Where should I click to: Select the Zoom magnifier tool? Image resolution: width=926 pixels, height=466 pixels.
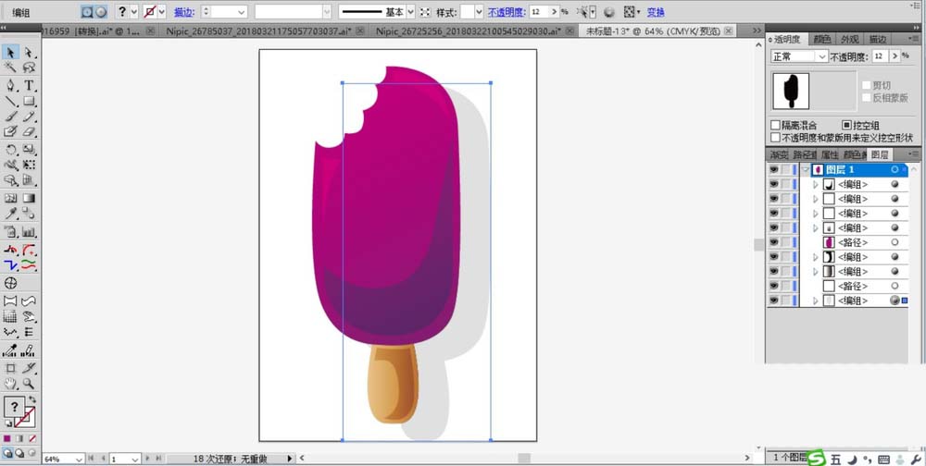pos(29,384)
